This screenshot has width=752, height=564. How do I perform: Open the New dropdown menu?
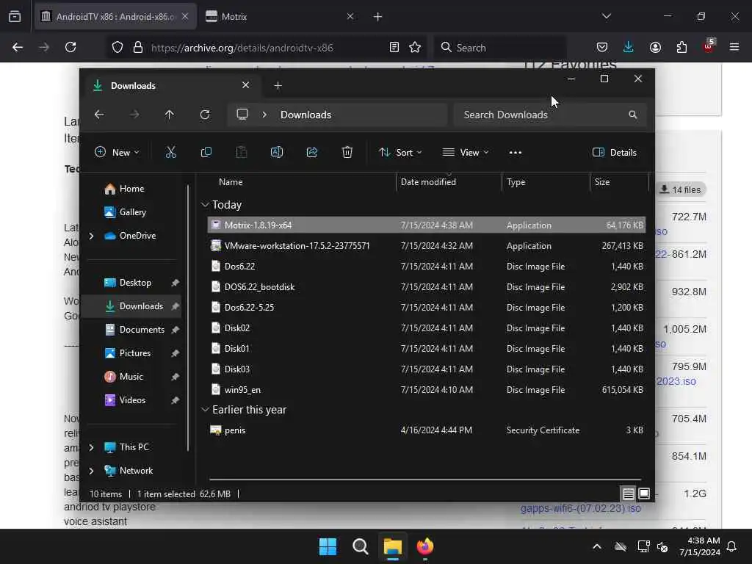117,153
